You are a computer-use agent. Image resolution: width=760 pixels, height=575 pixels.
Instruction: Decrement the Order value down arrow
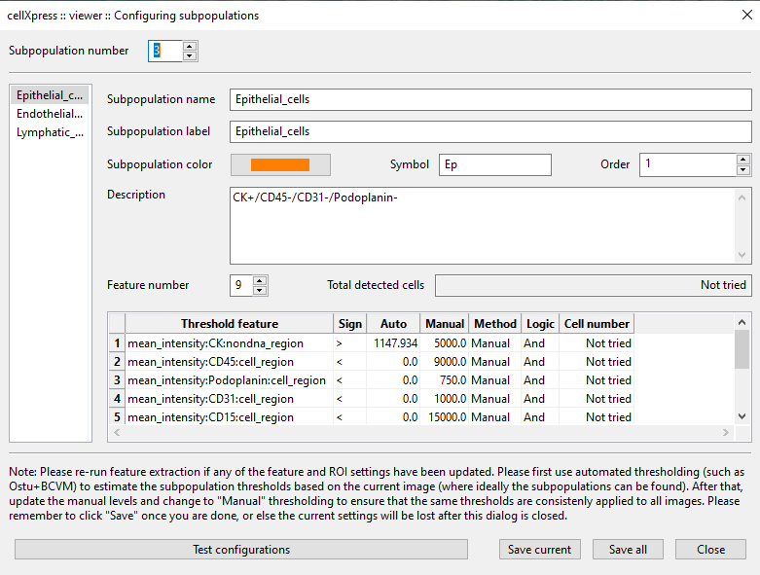click(x=742, y=170)
